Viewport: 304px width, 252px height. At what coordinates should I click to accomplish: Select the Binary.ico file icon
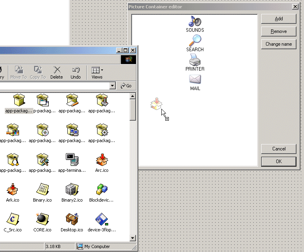point(42,189)
